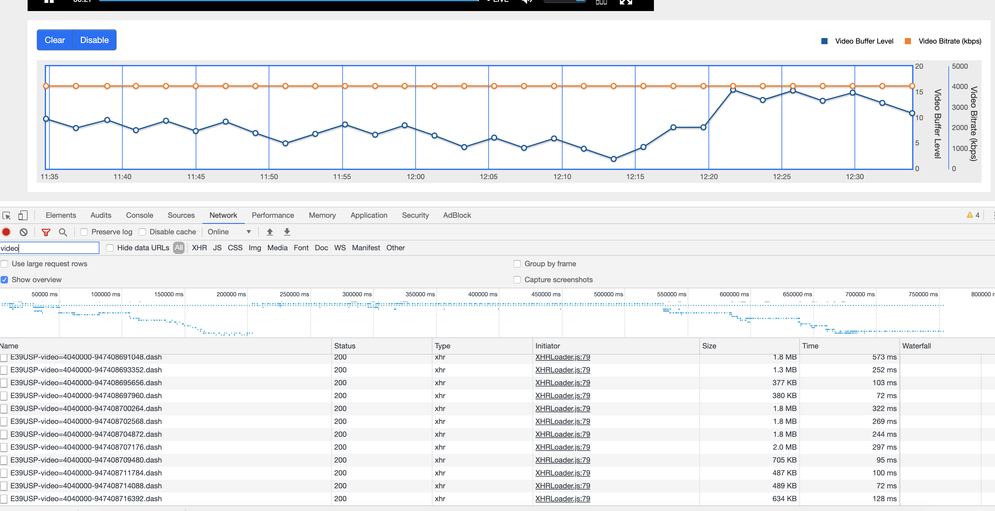
Task: Enable the Preserve log checkbox
Action: pyautogui.click(x=84, y=232)
